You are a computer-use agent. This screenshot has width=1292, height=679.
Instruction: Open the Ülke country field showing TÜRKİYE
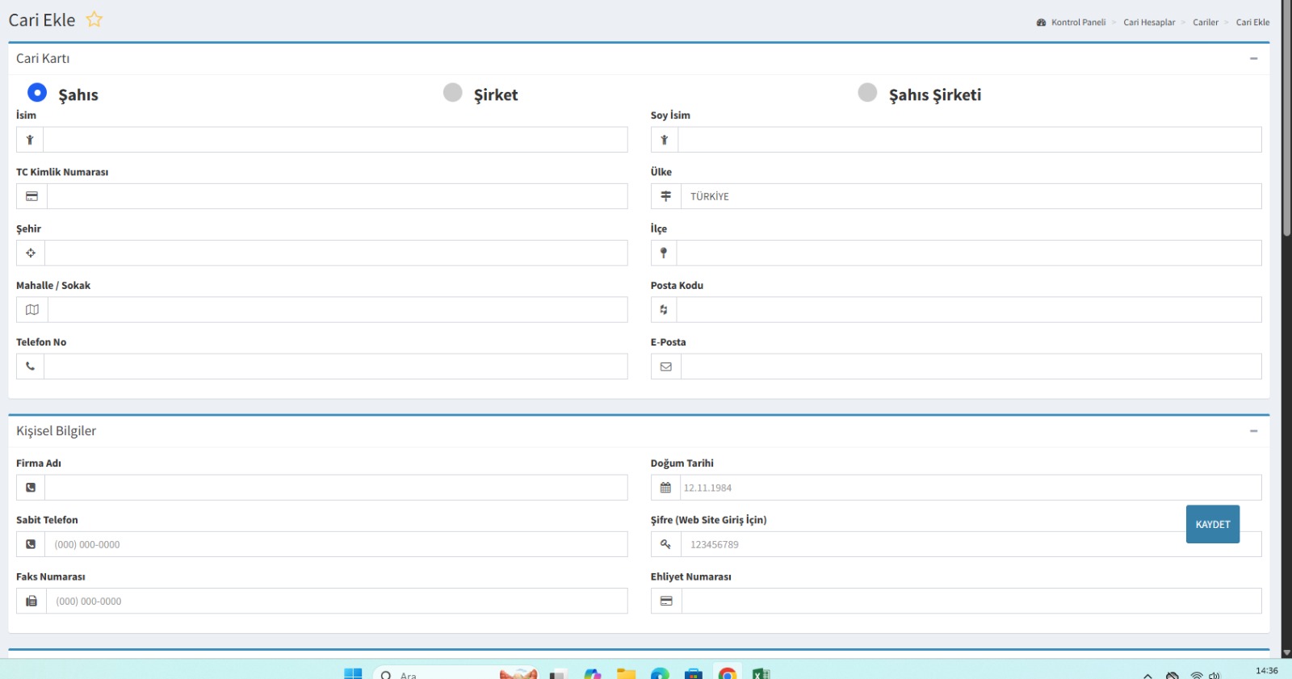coord(969,196)
